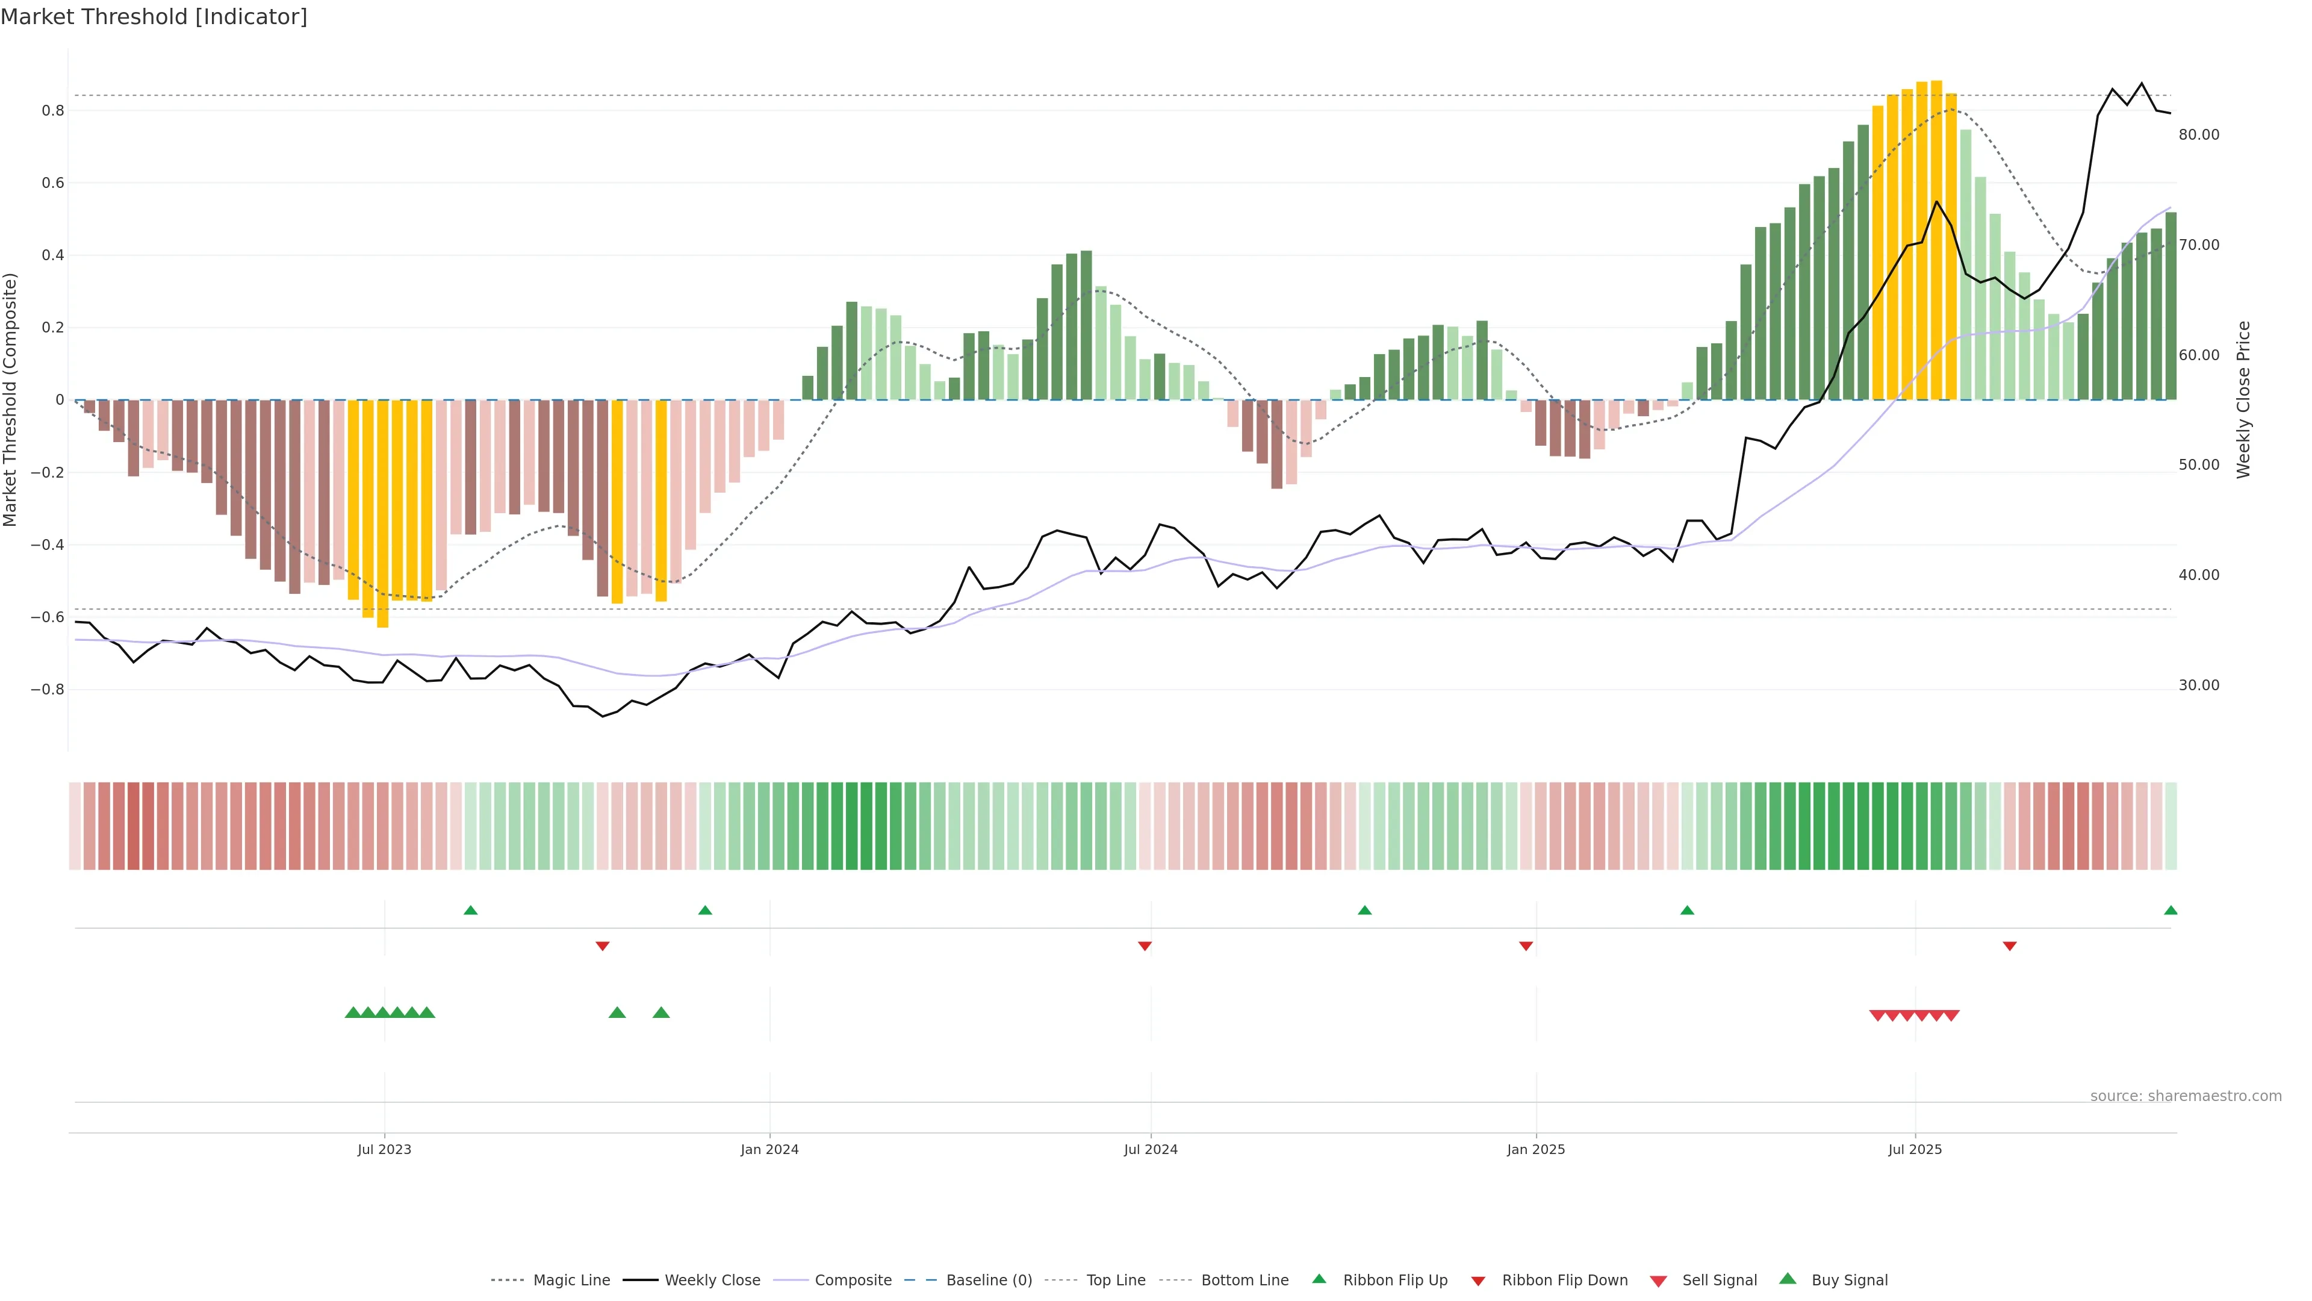Screen dimensions: 2312x1301
Task: Toggle the Top Line legend entry
Action: pyautogui.click(x=1116, y=1281)
